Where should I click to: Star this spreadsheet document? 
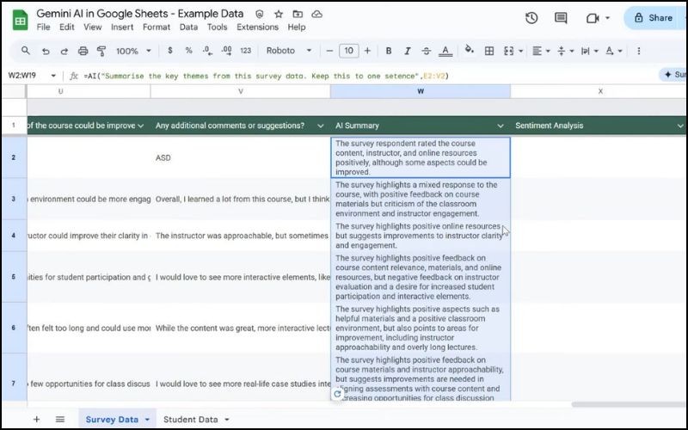tap(278, 15)
